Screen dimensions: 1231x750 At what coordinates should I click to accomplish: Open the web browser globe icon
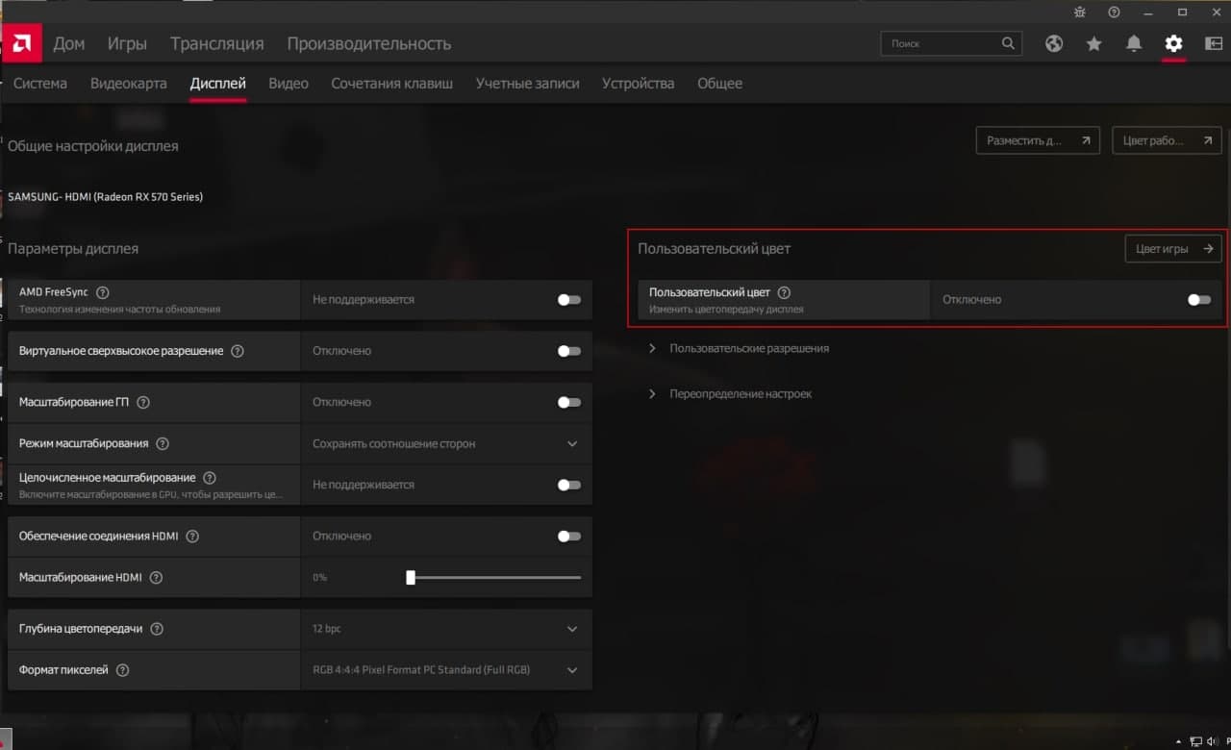[1054, 43]
